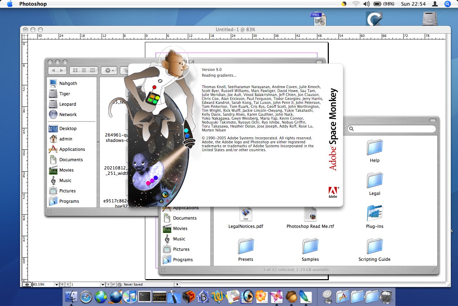Open iTunes from the Dock

pos(130,297)
